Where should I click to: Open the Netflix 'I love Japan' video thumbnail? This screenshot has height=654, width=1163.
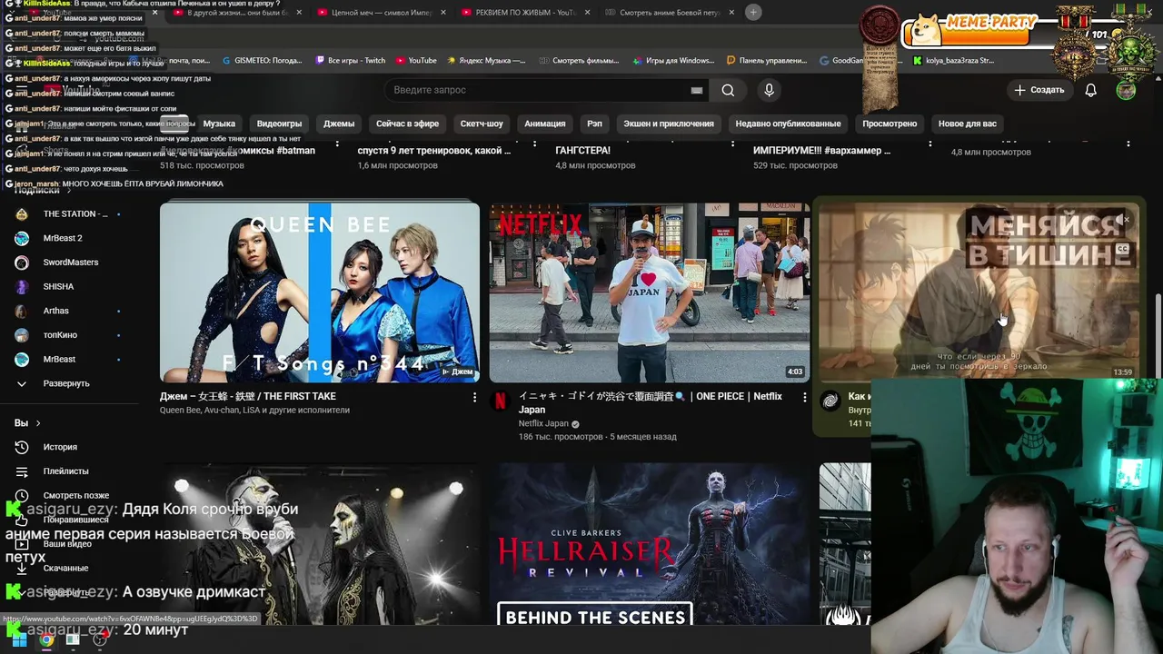tap(650, 292)
